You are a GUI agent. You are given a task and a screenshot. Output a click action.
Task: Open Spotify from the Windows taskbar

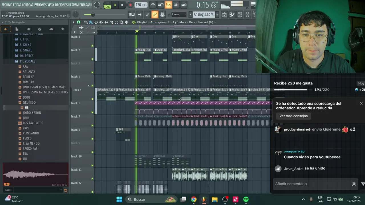point(246,199)
